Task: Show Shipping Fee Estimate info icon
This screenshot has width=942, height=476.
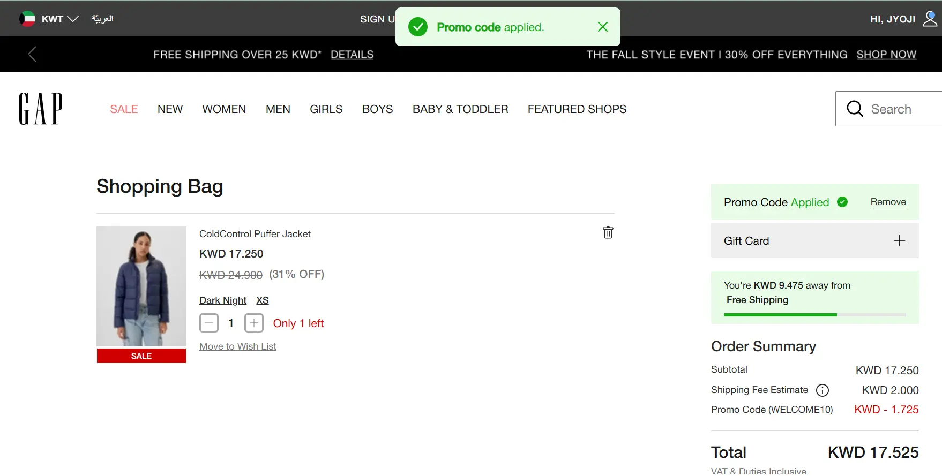Action: click(823, 390)
